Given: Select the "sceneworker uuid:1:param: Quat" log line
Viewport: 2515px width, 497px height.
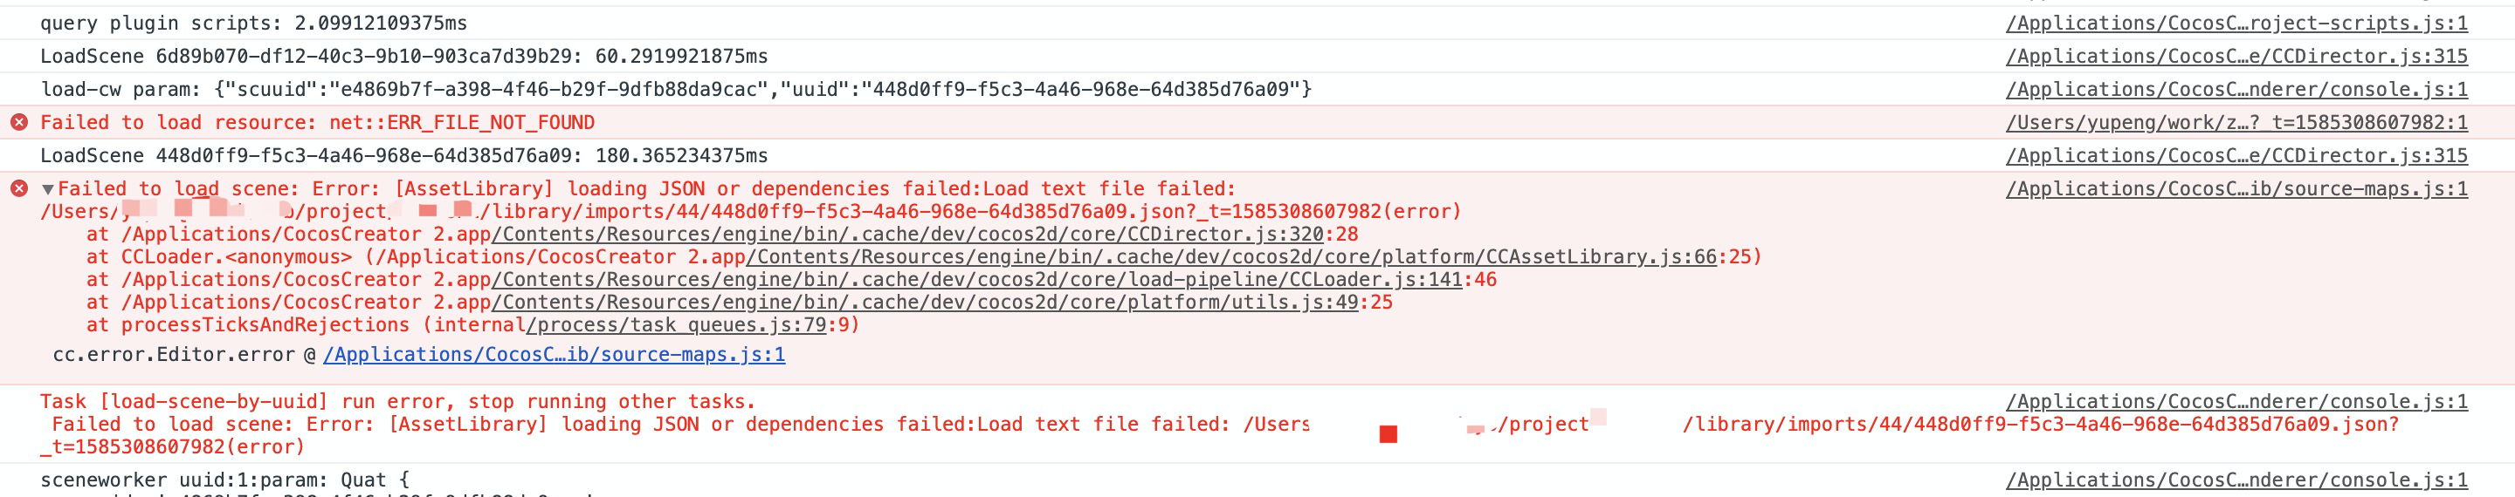Looking at the screenshot, I should (x=224, y=480).
